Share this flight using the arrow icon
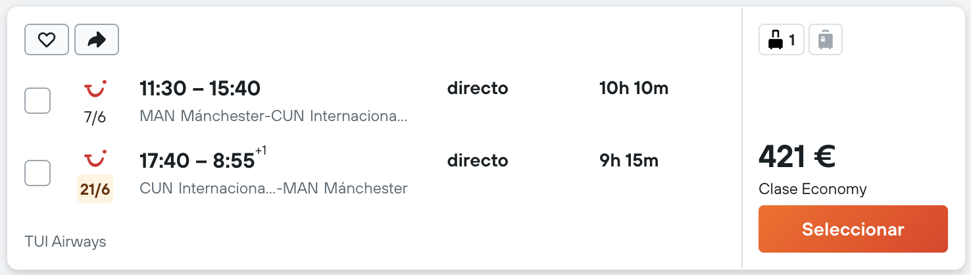 point(97,40)
